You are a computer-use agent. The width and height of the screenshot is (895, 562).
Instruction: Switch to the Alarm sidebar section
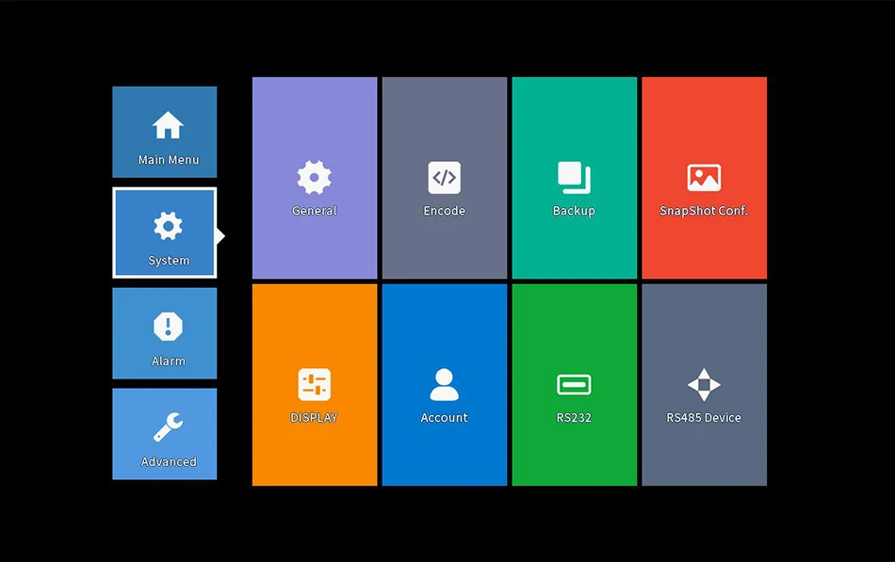tap(164, 333)
